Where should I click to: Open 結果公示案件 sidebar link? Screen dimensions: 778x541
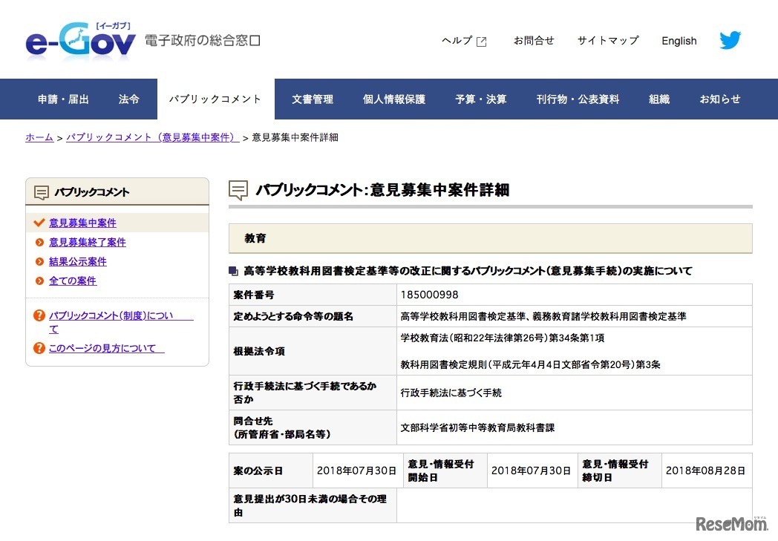point(78,262)
